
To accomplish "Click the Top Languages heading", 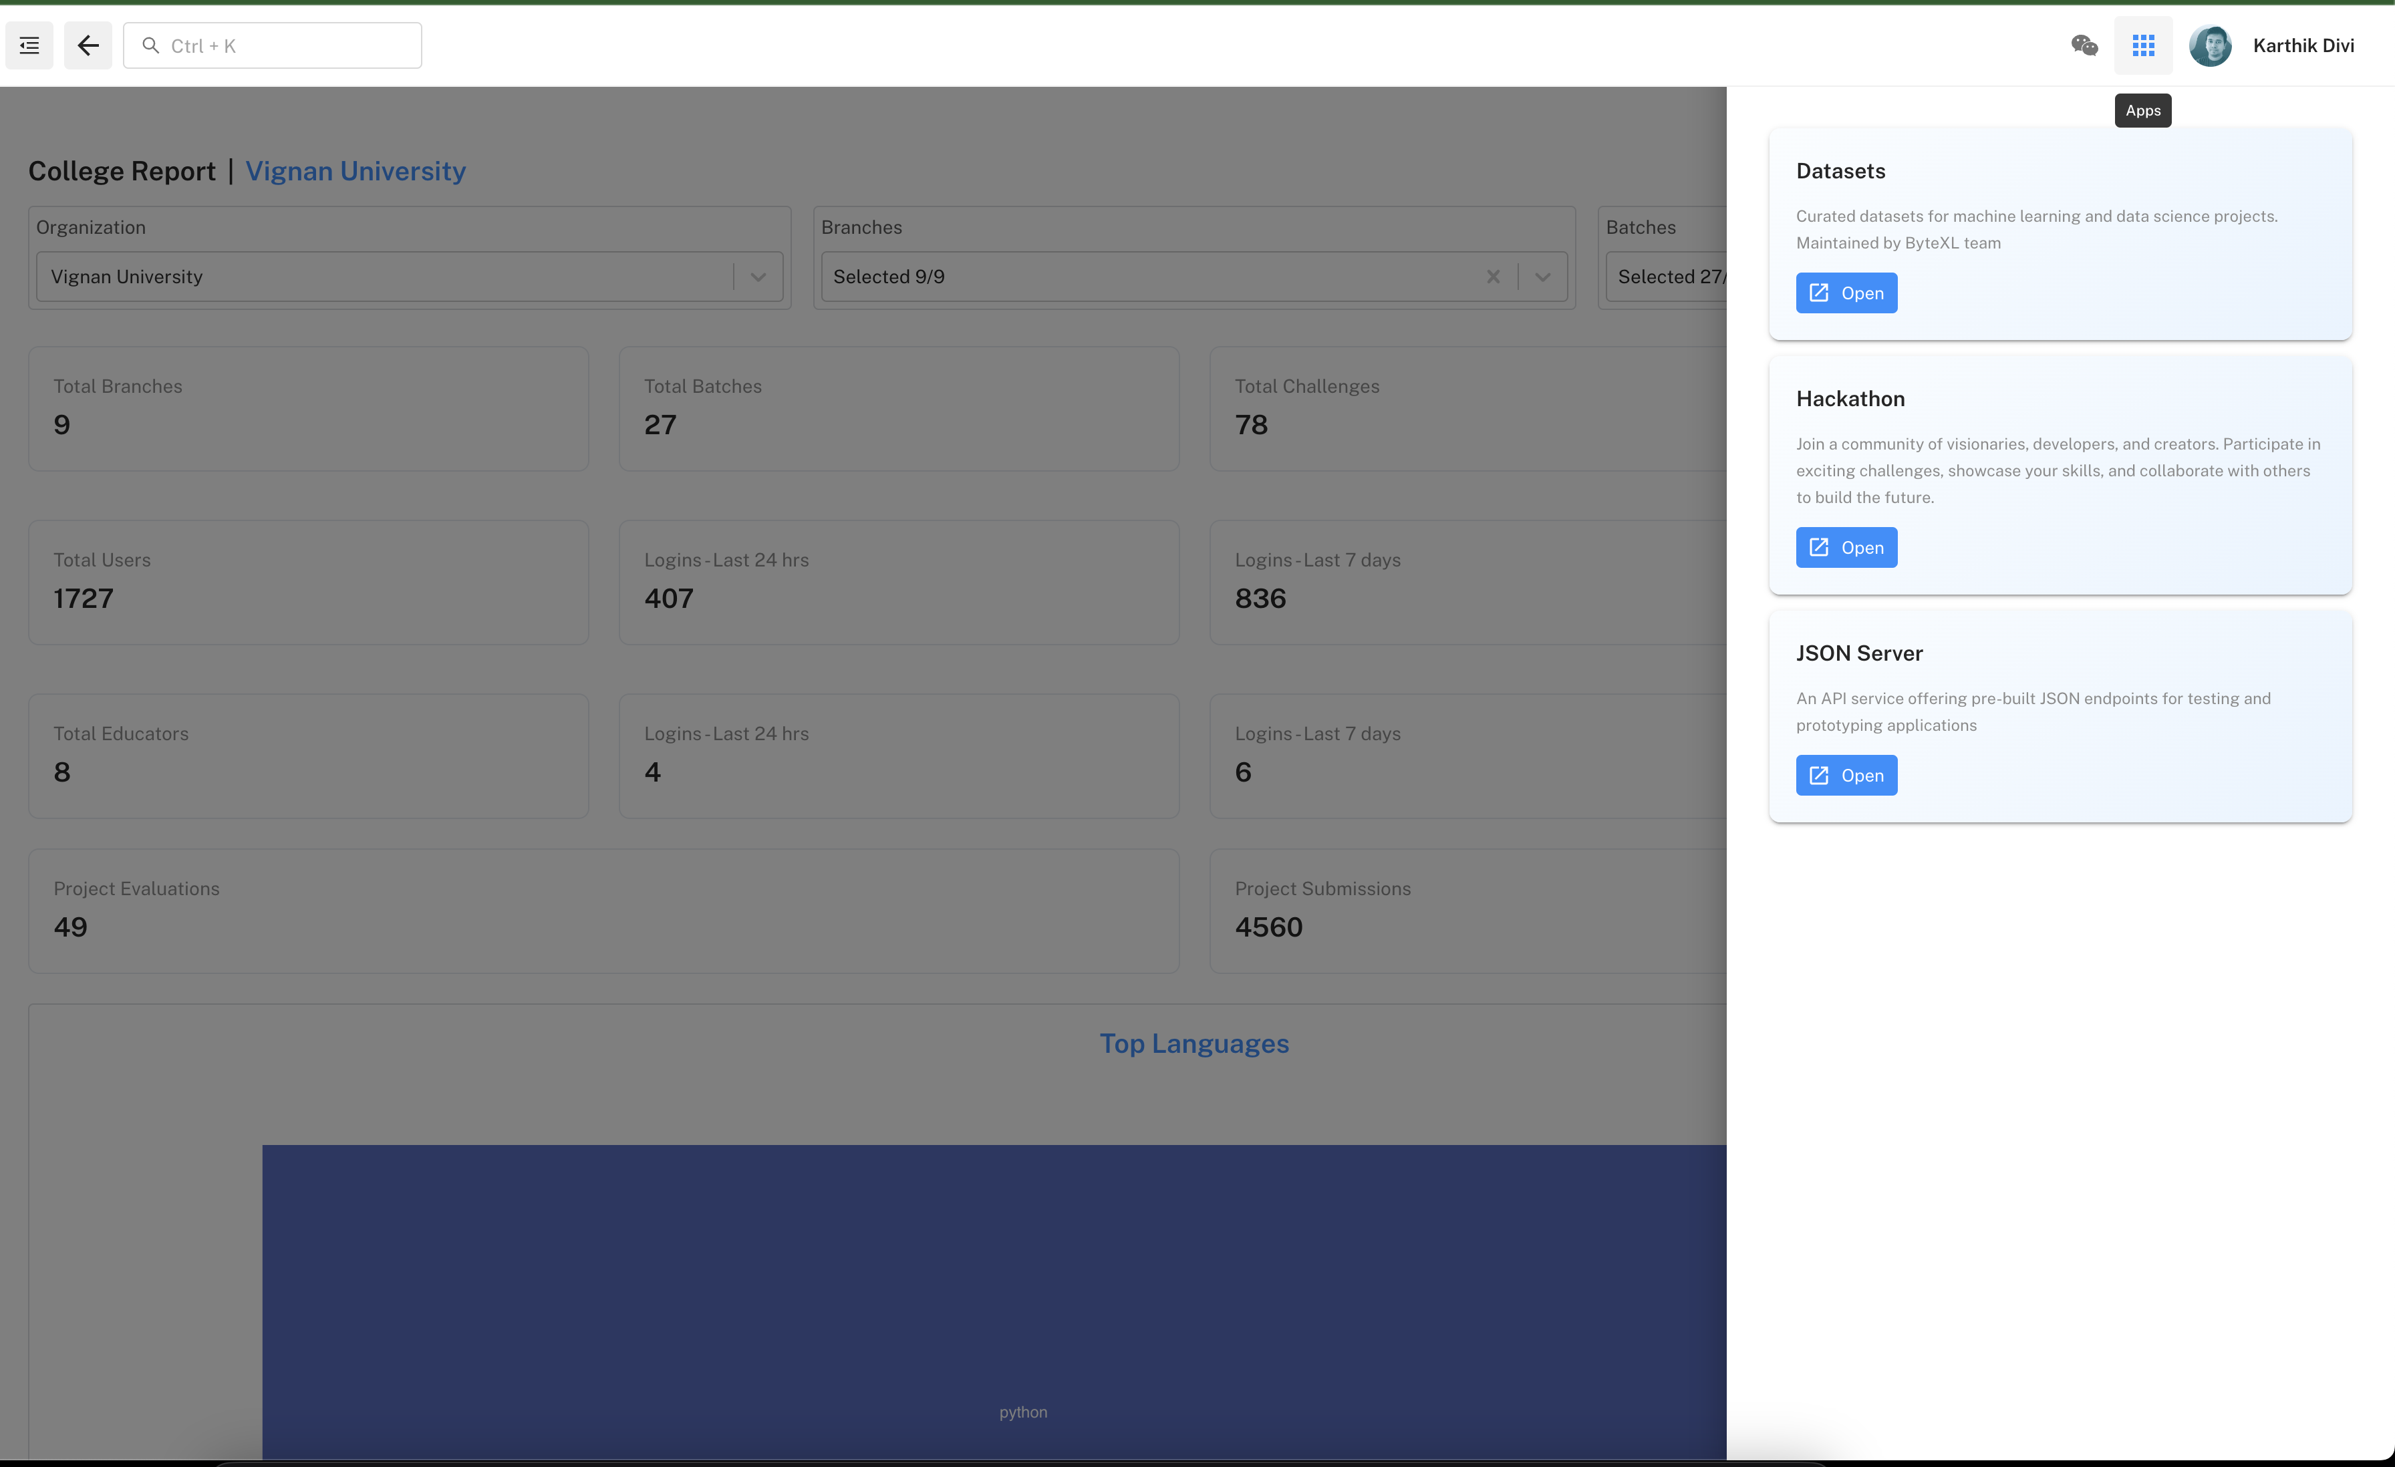I will [1193, 1043].
